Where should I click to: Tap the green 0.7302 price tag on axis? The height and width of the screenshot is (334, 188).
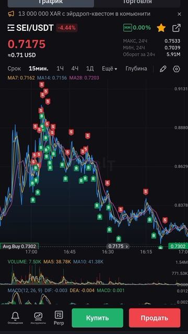point(178,246)
